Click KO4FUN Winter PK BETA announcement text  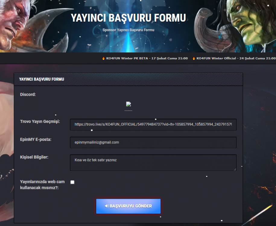coord(147,58)
